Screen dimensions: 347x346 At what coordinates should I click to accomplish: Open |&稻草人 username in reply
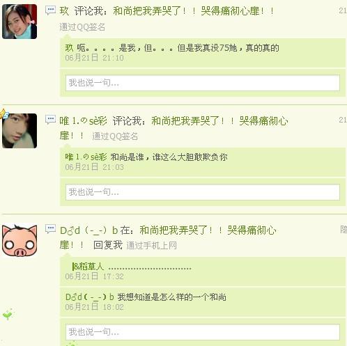pyautogui.click(x=88, y=267)
